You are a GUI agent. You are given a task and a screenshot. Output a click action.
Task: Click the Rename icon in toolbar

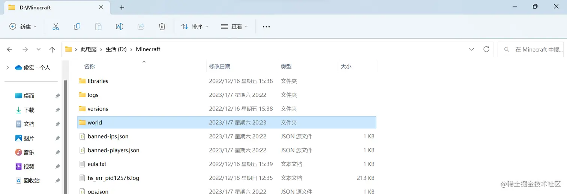pos(120,27)
